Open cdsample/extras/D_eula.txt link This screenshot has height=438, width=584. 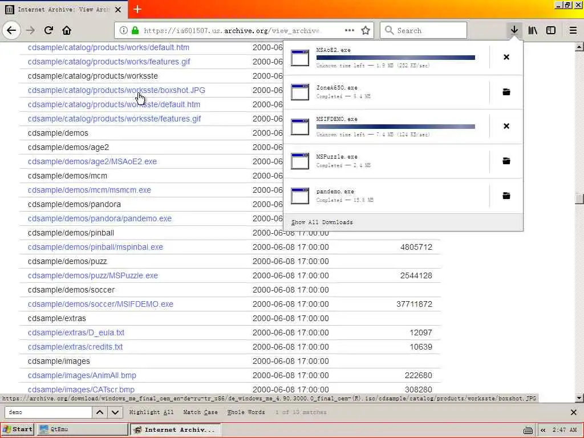(x=76, y=332)
